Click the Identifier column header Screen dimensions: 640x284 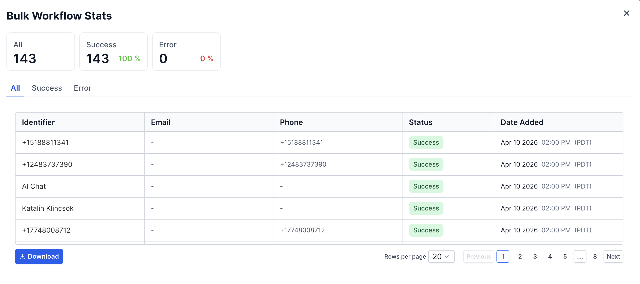click(x=38, y=122)
